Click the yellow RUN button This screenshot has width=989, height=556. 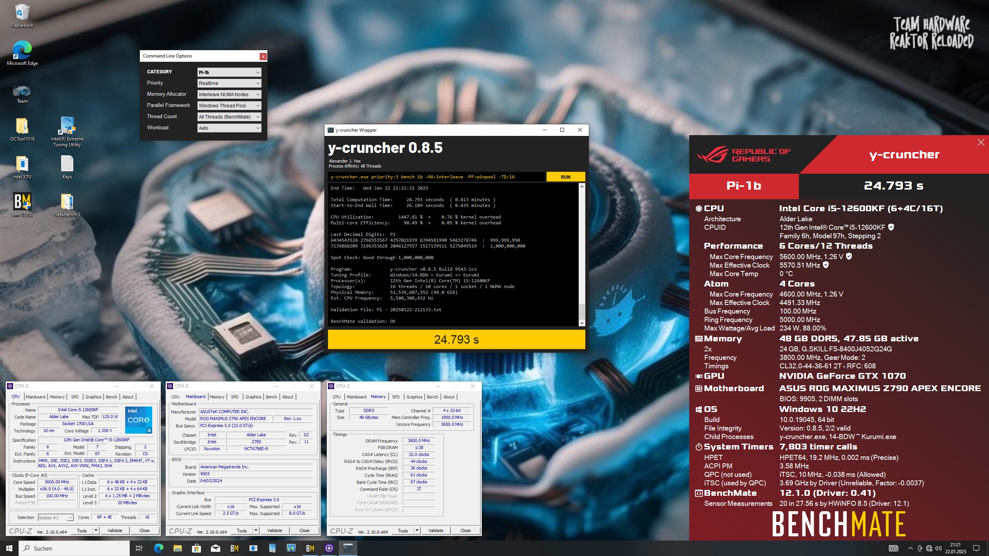click(x=566, y=177)
